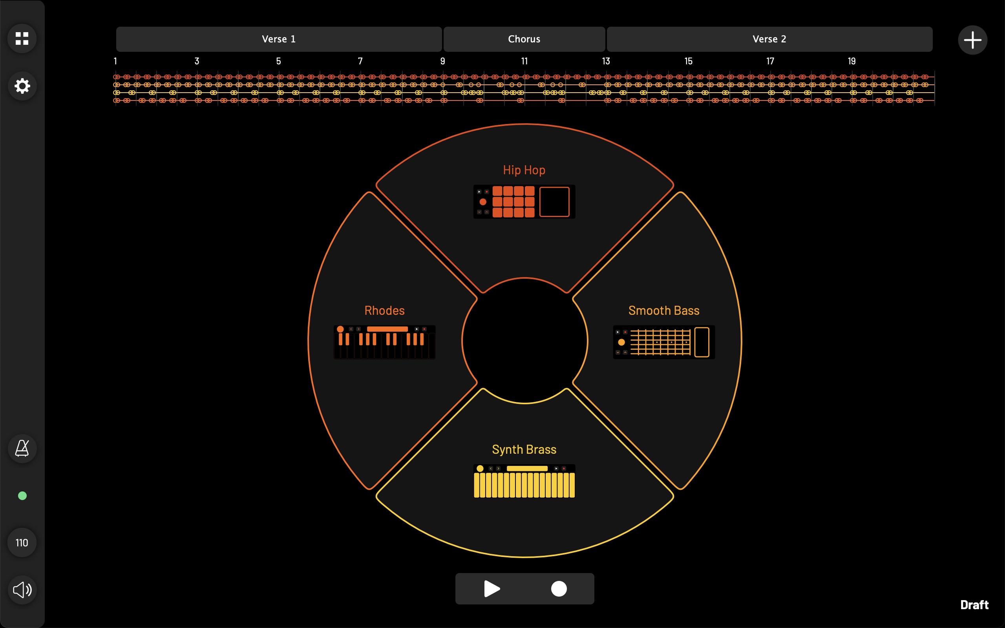Open the Hip Hop drum pad instrument

[x=524, y=201]
